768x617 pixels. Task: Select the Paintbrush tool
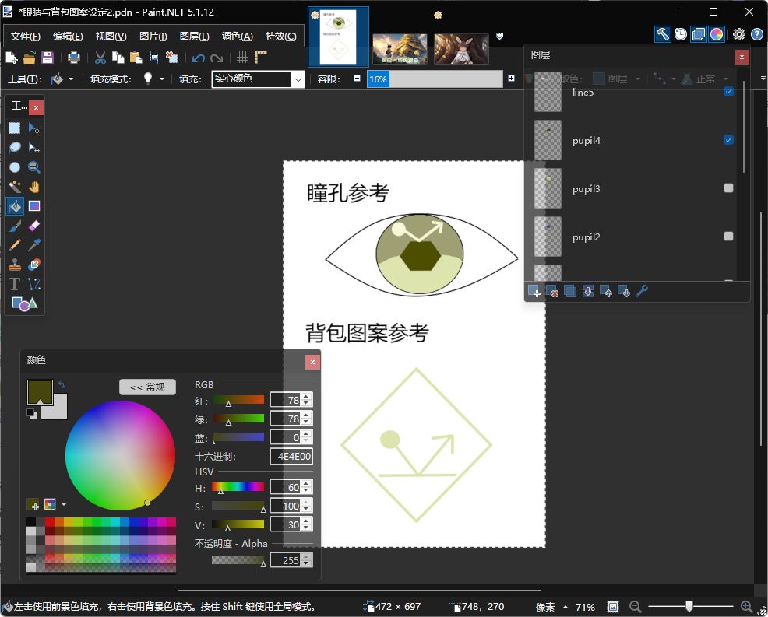15,226
